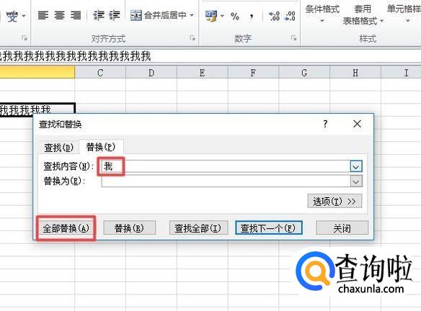Expand options with 选项(T) button
421x311 pixels.
(334, 201)
